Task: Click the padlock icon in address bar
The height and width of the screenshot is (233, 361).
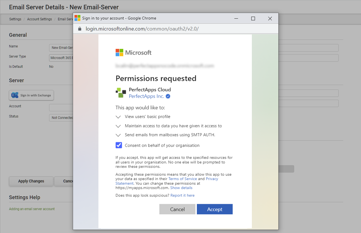Action: pyautogui.click(x=80, y=29)
